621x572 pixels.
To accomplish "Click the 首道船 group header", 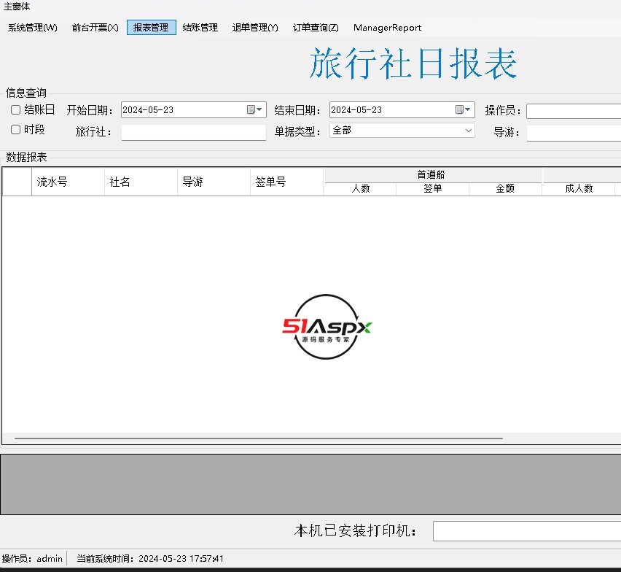I will tap(432, 175).
